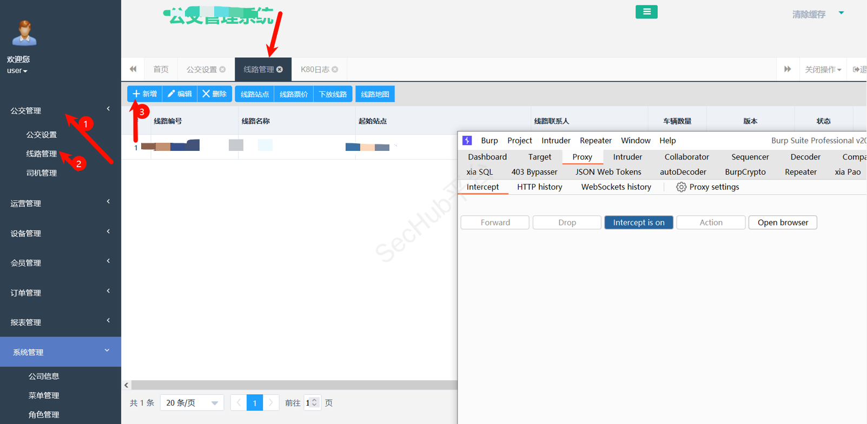This screenshot has width=867, height=424.
Task: Open the 20 条/页 page size dropdown
Action: pyautogui.click(x=192, y=403)
